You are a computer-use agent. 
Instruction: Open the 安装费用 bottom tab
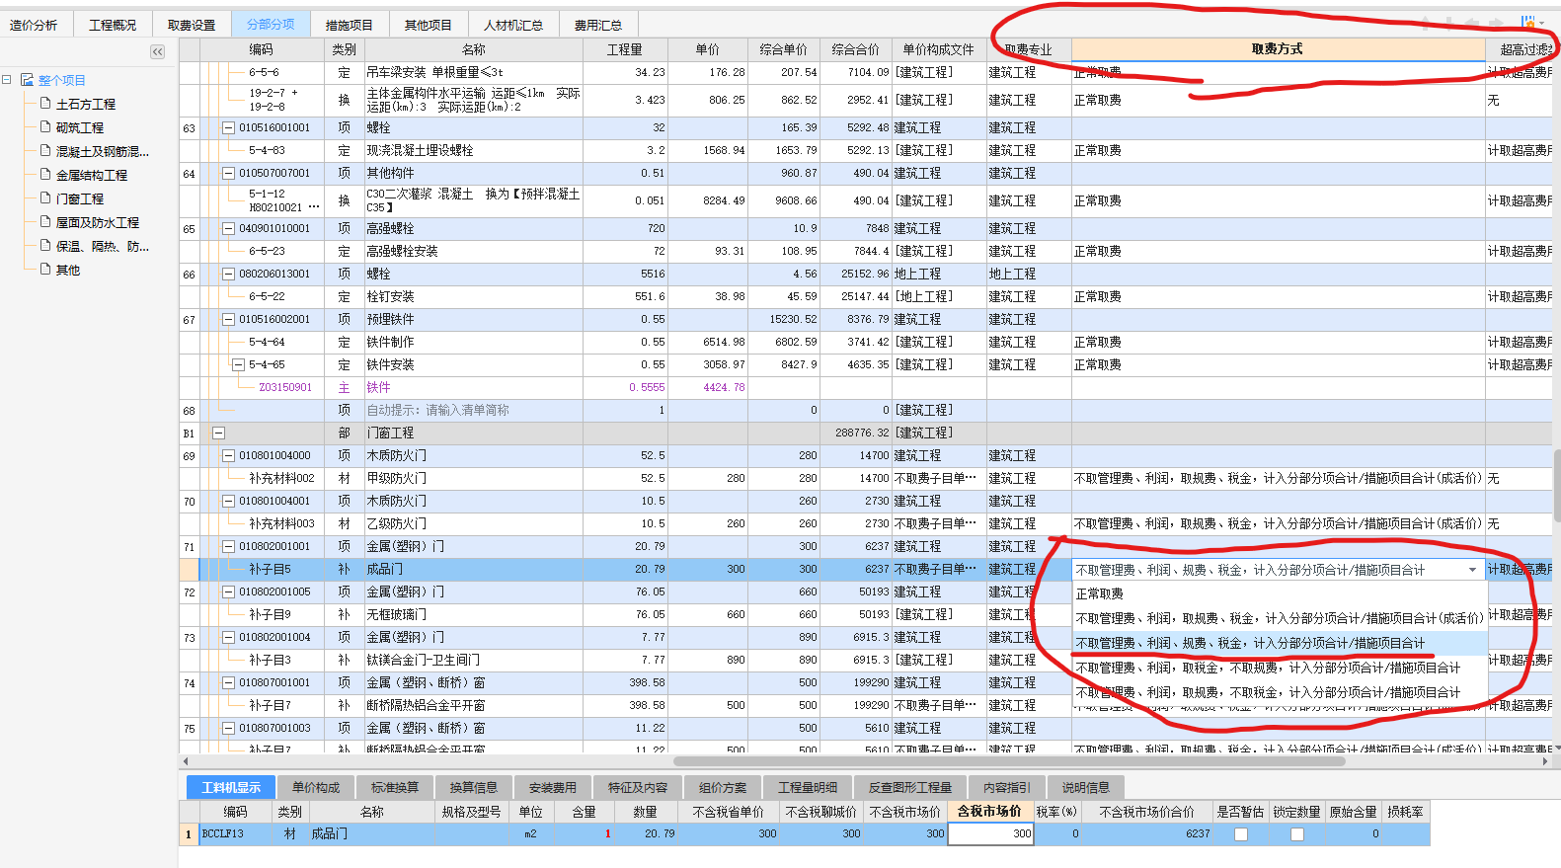[553, 787]
